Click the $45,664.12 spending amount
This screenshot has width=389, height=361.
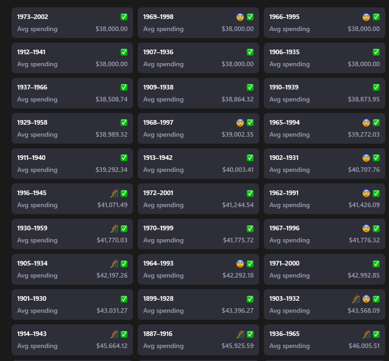pyautogui.click(x=112, y=346)
